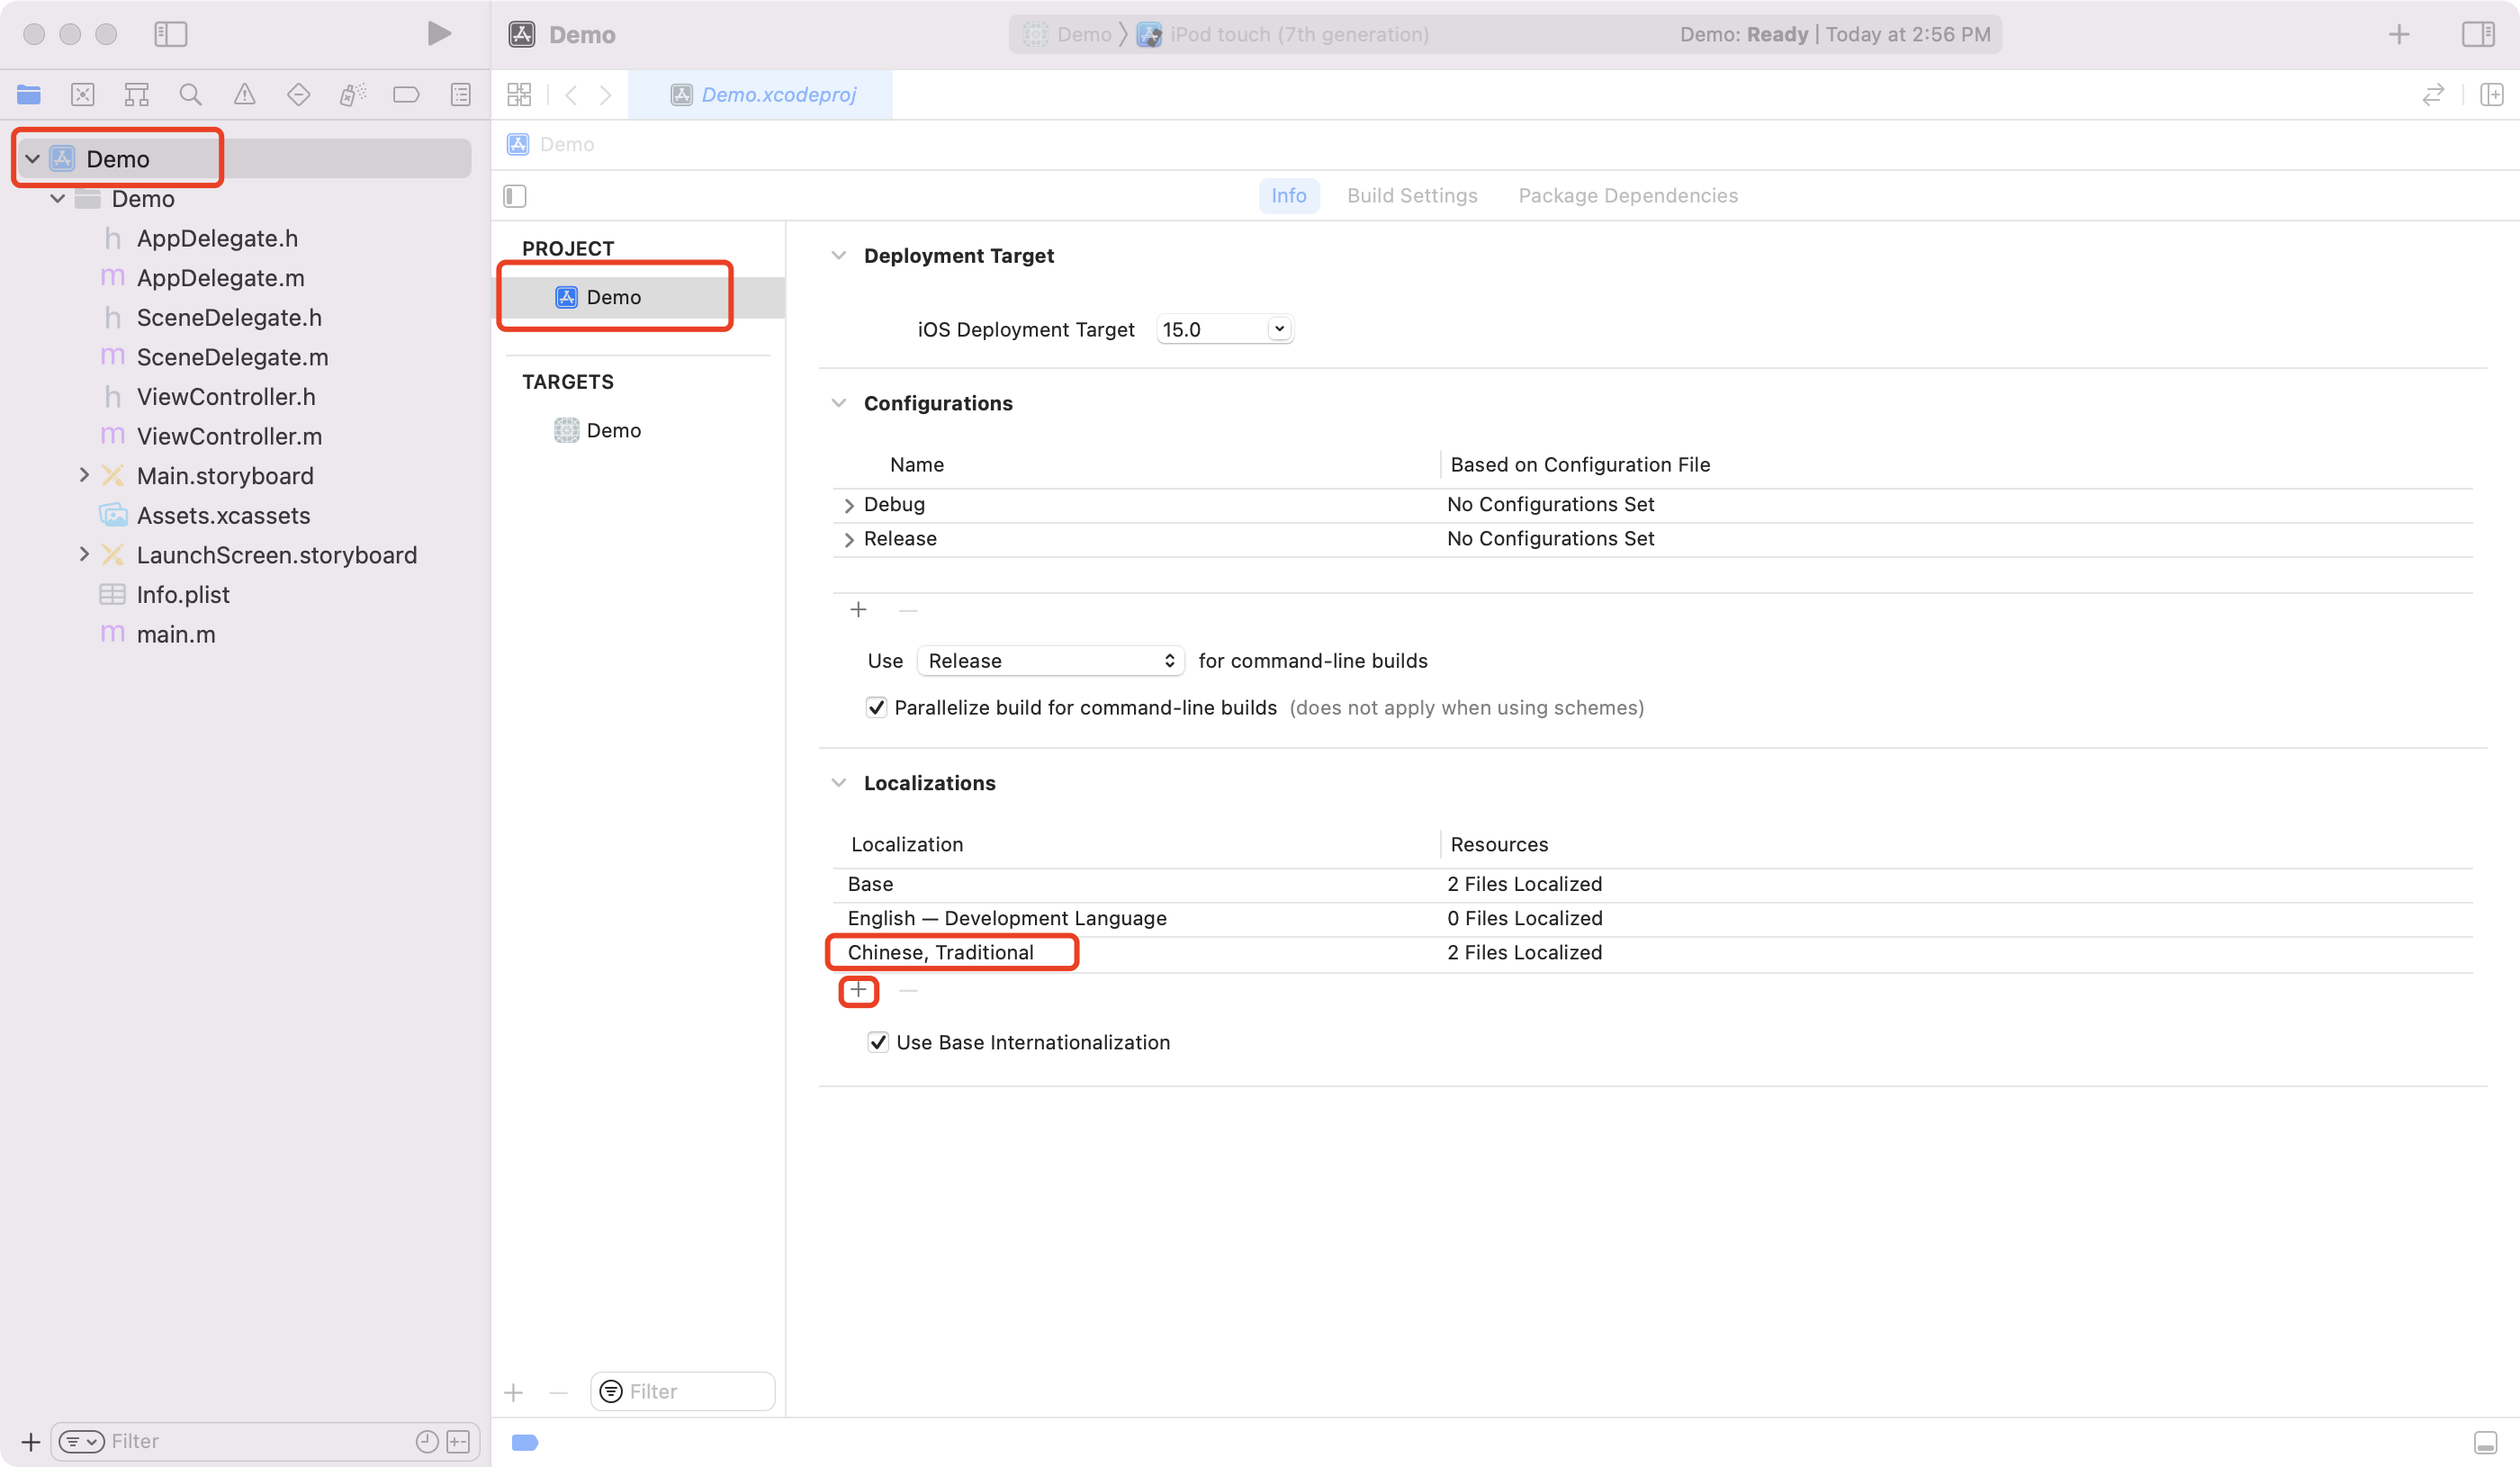Image resolution: width=2520 pixels, height=1467 pixels.
Task: Expand the Debug configuration row
Action: click(x=849, y=505)
